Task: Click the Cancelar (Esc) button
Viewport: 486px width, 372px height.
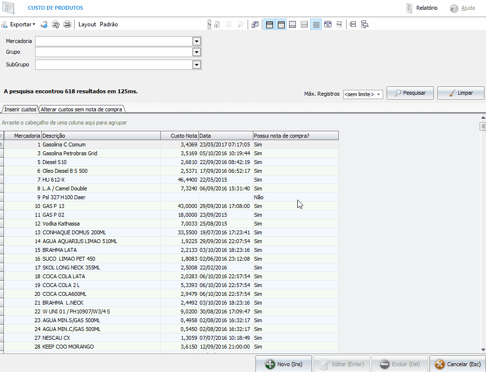Action: pyautogui.click(x=458, y=364)
